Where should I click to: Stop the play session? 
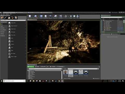pyautogui.click(x=74, y=16)
